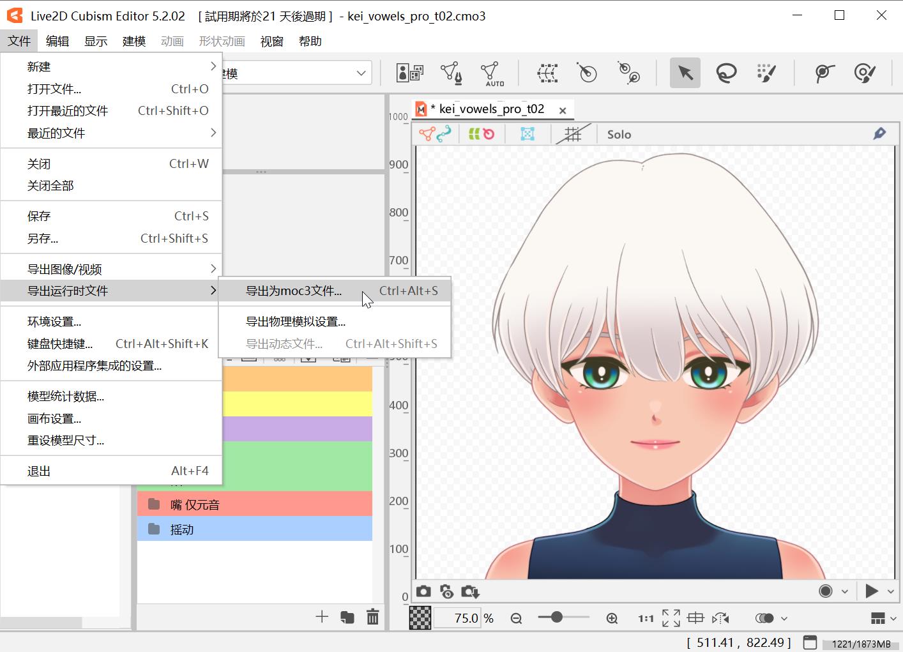
Task: Zoom in with the plus magnifier
Action: tap(612, 618)
